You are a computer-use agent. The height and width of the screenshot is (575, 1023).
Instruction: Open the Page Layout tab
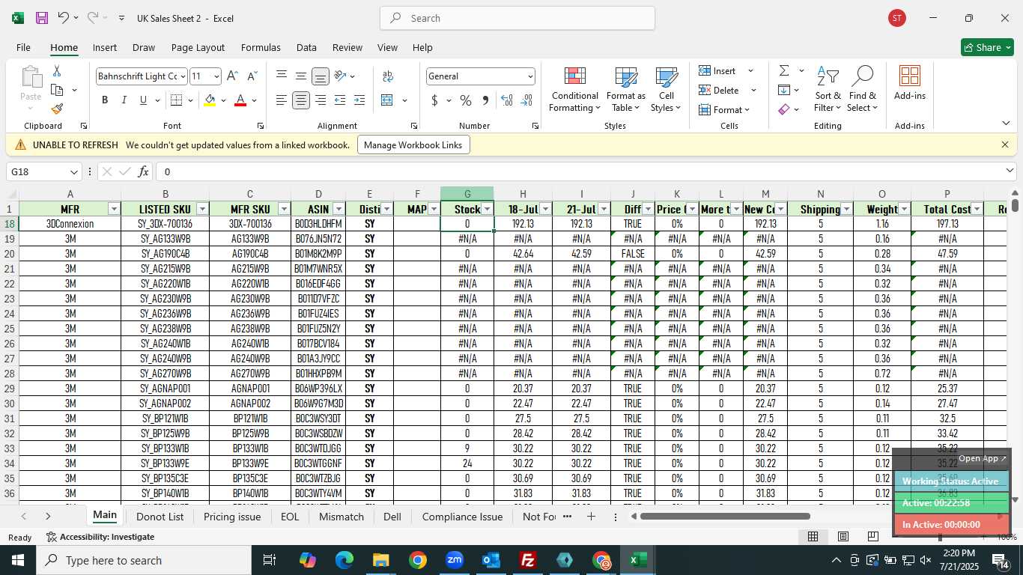pyautogui.click(x=198, y=47)
